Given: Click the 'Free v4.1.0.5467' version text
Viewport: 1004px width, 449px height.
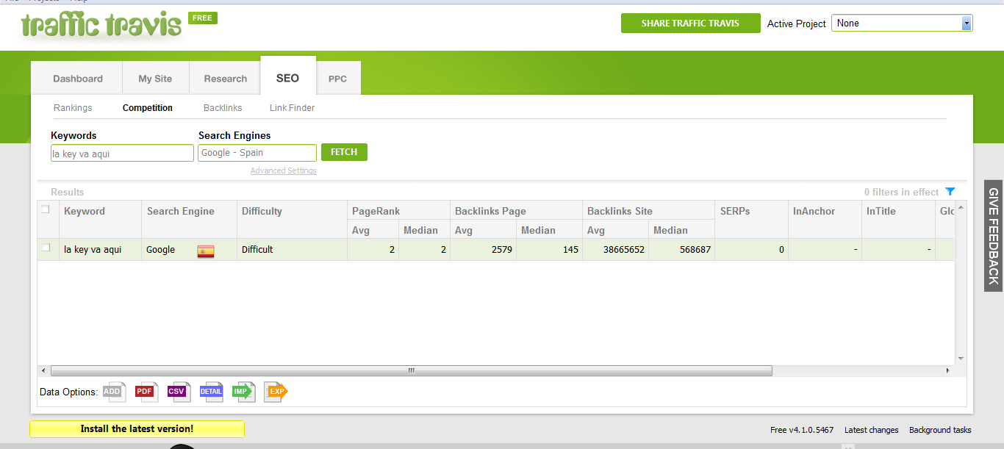Looking at the screenshot, I should click(x=802, y=430).
